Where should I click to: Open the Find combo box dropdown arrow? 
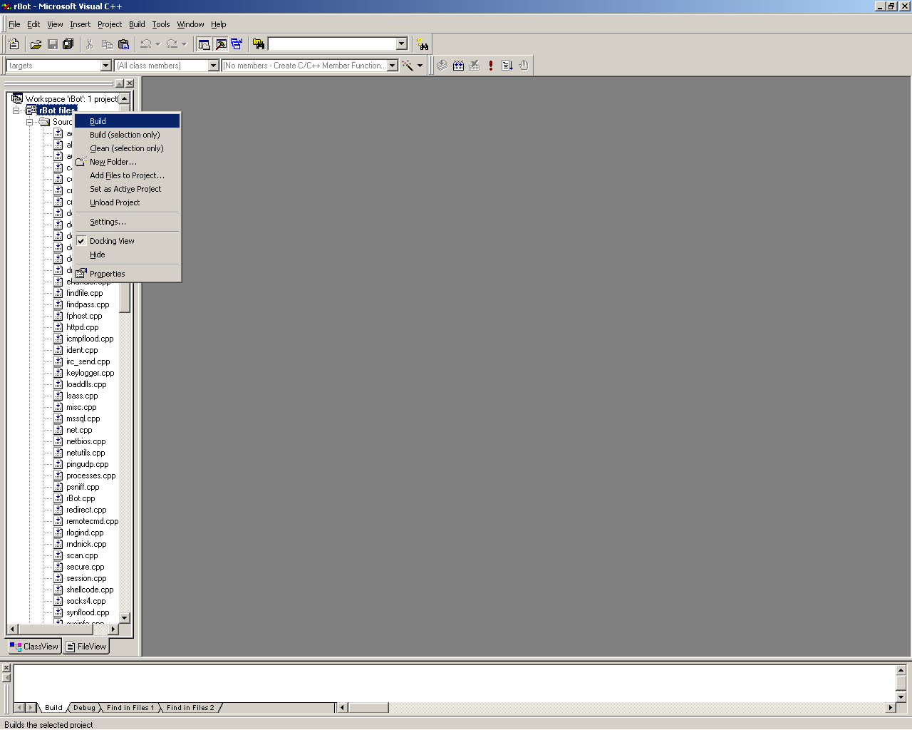tap(402, 44)
